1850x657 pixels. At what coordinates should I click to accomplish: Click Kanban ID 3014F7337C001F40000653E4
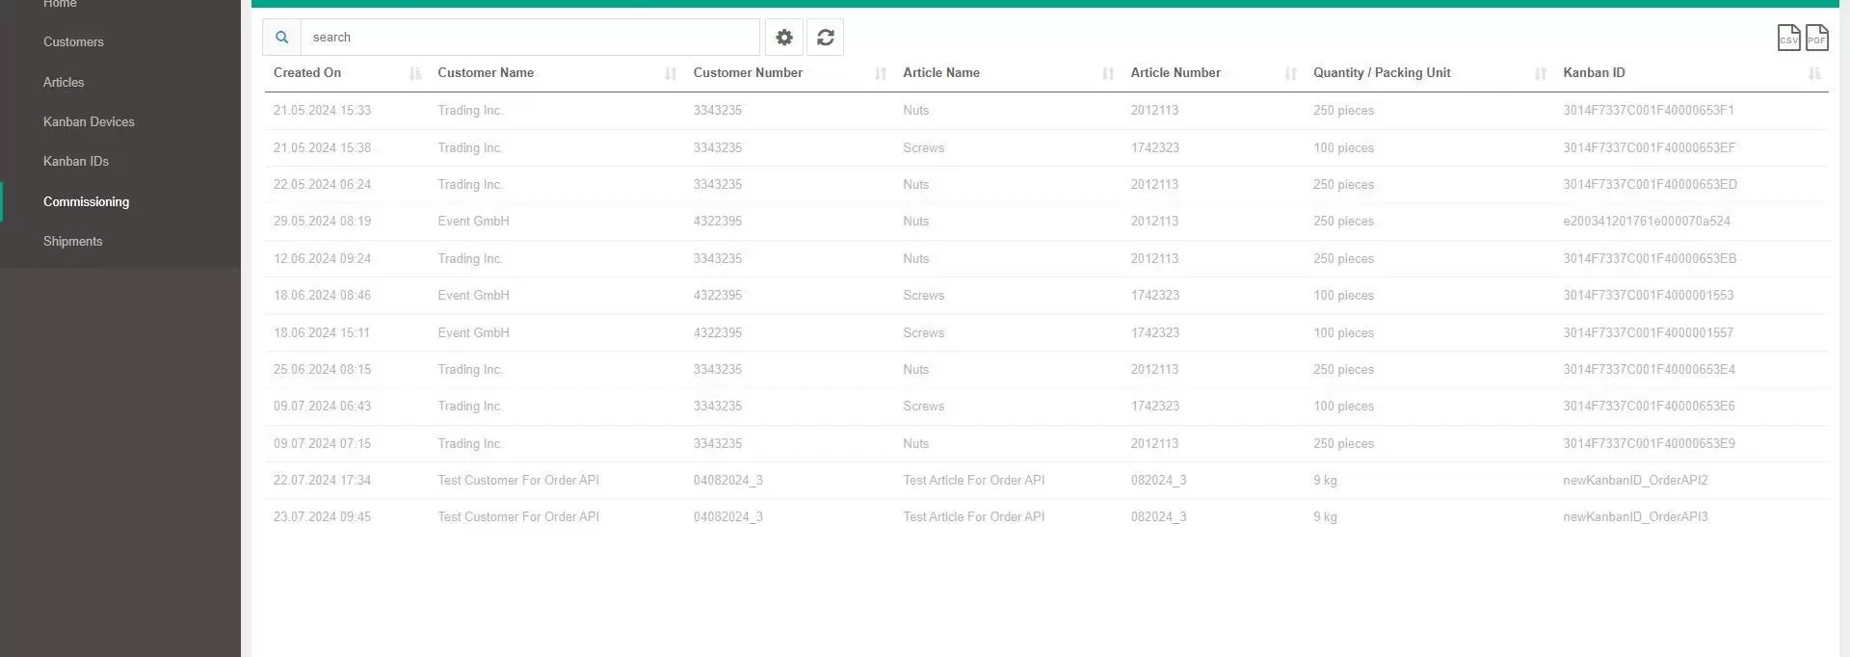click(1649, 369)
